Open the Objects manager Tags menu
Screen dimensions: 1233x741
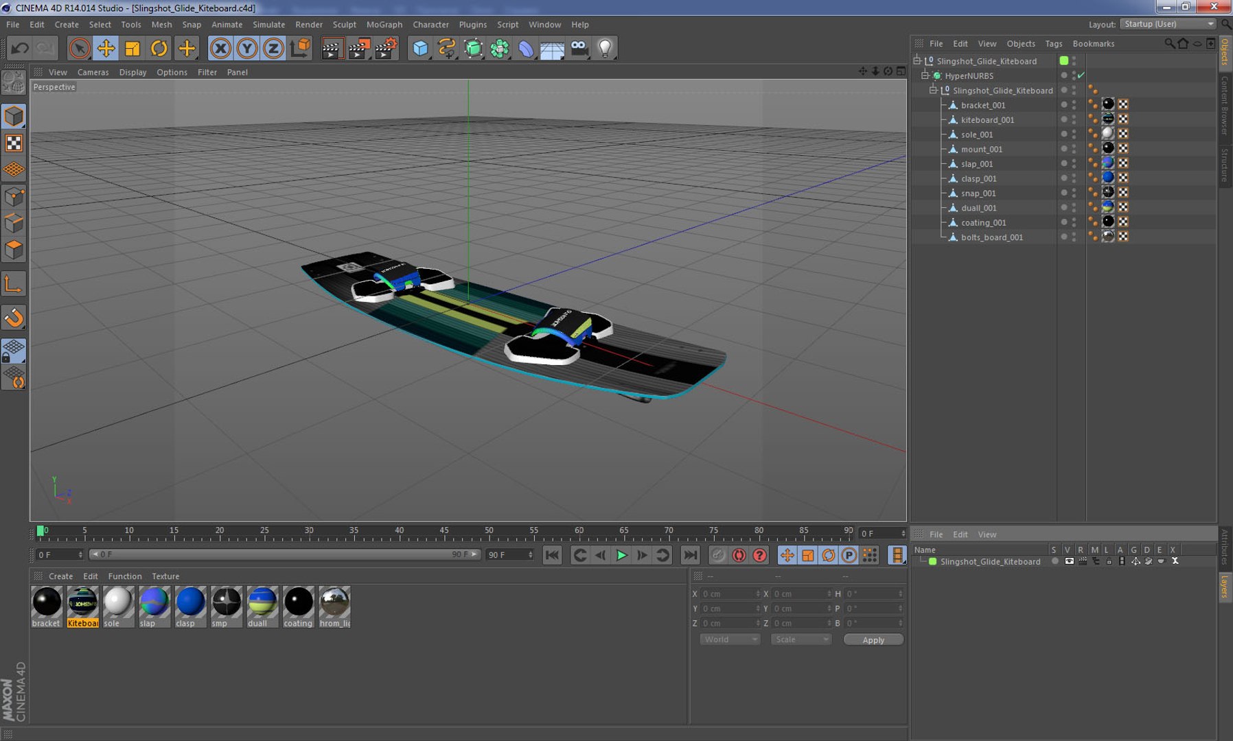coord(1054,44)
